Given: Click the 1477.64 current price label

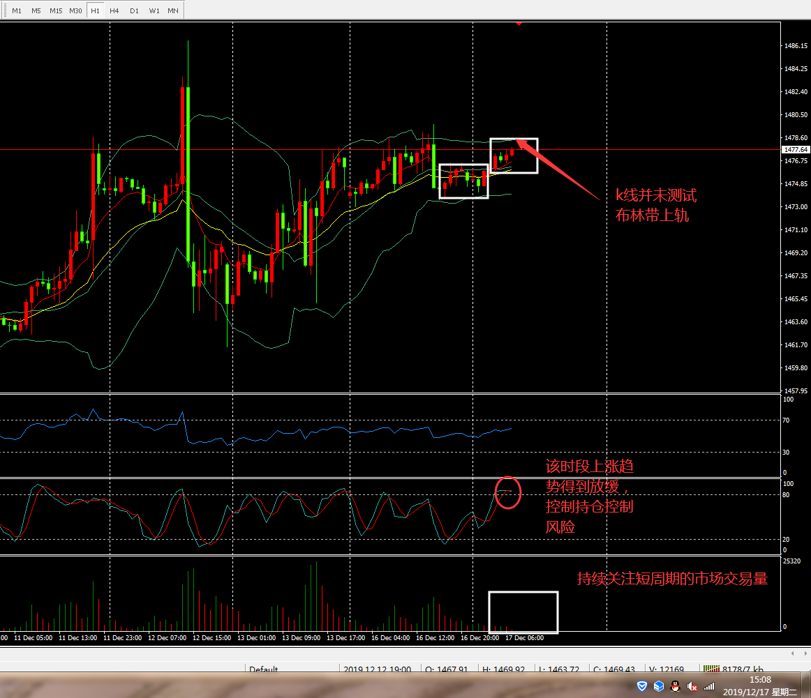Looking at the screenshot, I should (x=796, y=150).
